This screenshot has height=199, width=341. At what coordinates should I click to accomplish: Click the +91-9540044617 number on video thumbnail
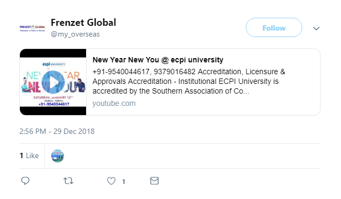[x=54, y=104]
